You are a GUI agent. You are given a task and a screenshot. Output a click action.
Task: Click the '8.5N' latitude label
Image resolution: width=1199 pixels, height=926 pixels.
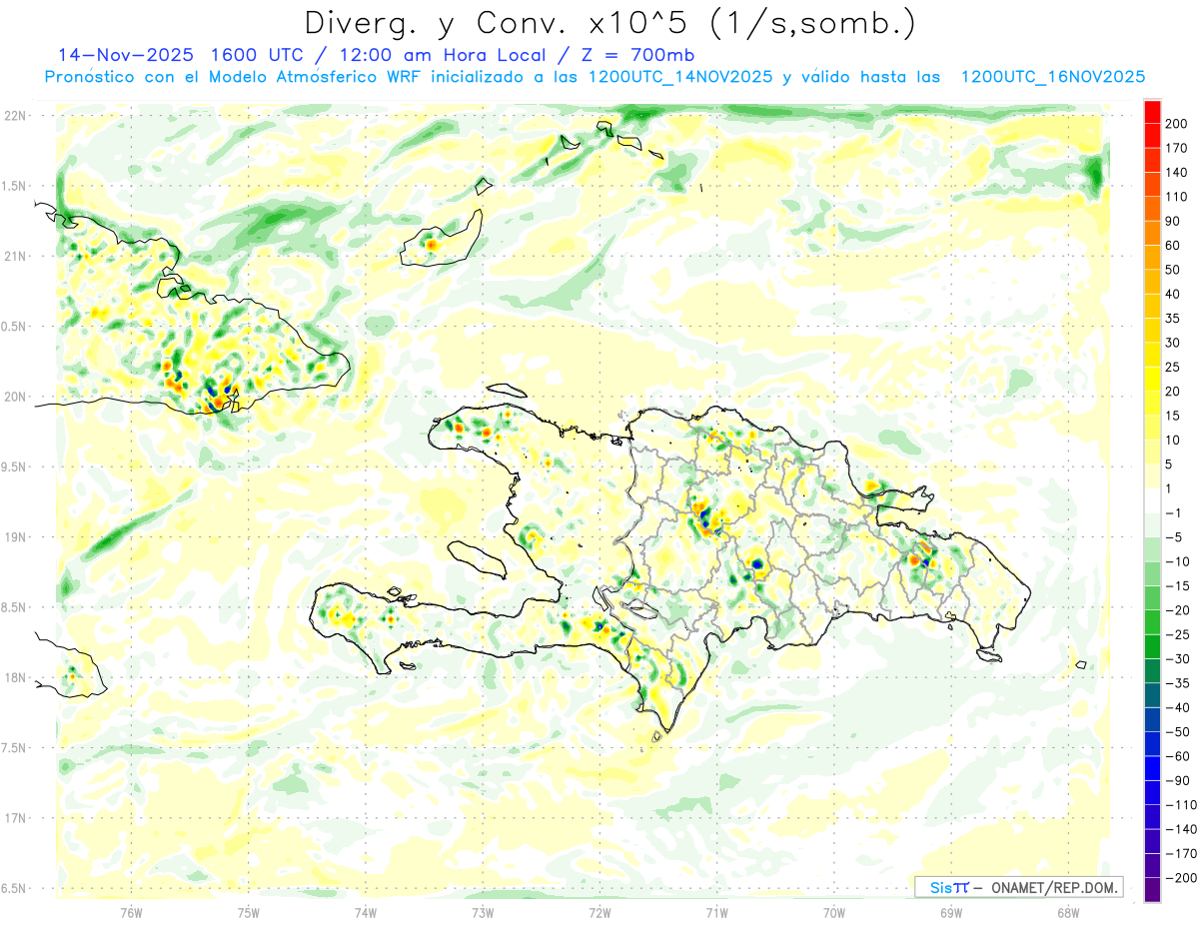14,607
